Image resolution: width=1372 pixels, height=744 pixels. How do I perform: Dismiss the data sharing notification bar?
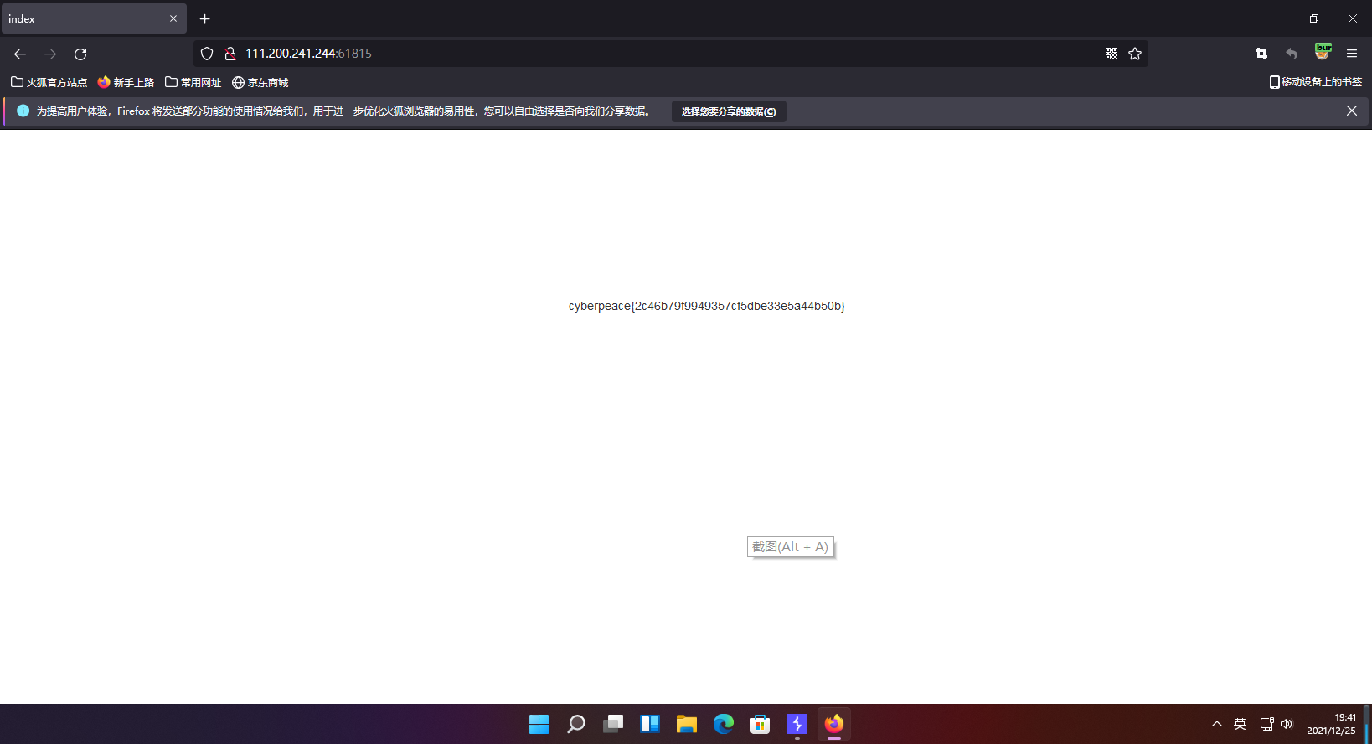(1352, 111)
